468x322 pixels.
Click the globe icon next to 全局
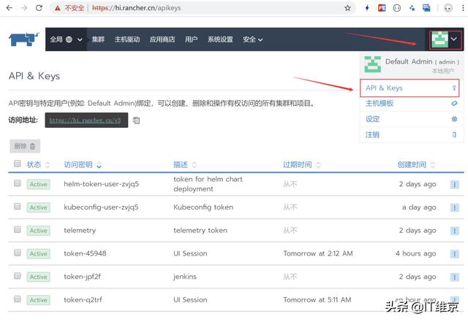click(x=69, y=39)
